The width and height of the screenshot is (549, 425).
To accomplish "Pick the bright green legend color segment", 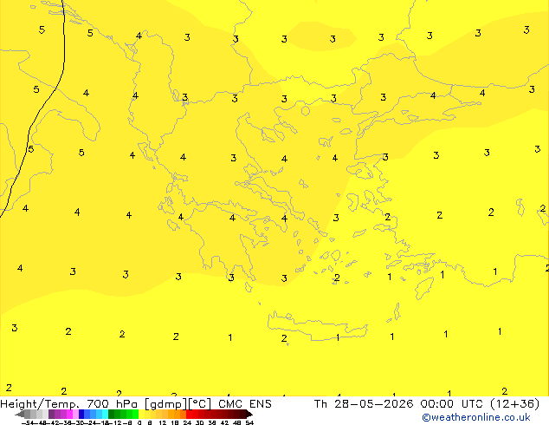I will (135, 414).
